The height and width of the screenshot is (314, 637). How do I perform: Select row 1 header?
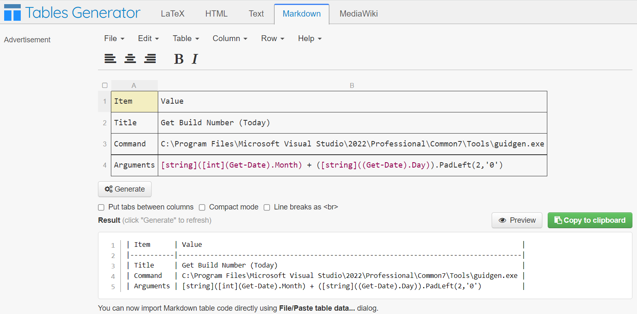tap(105, 101)
